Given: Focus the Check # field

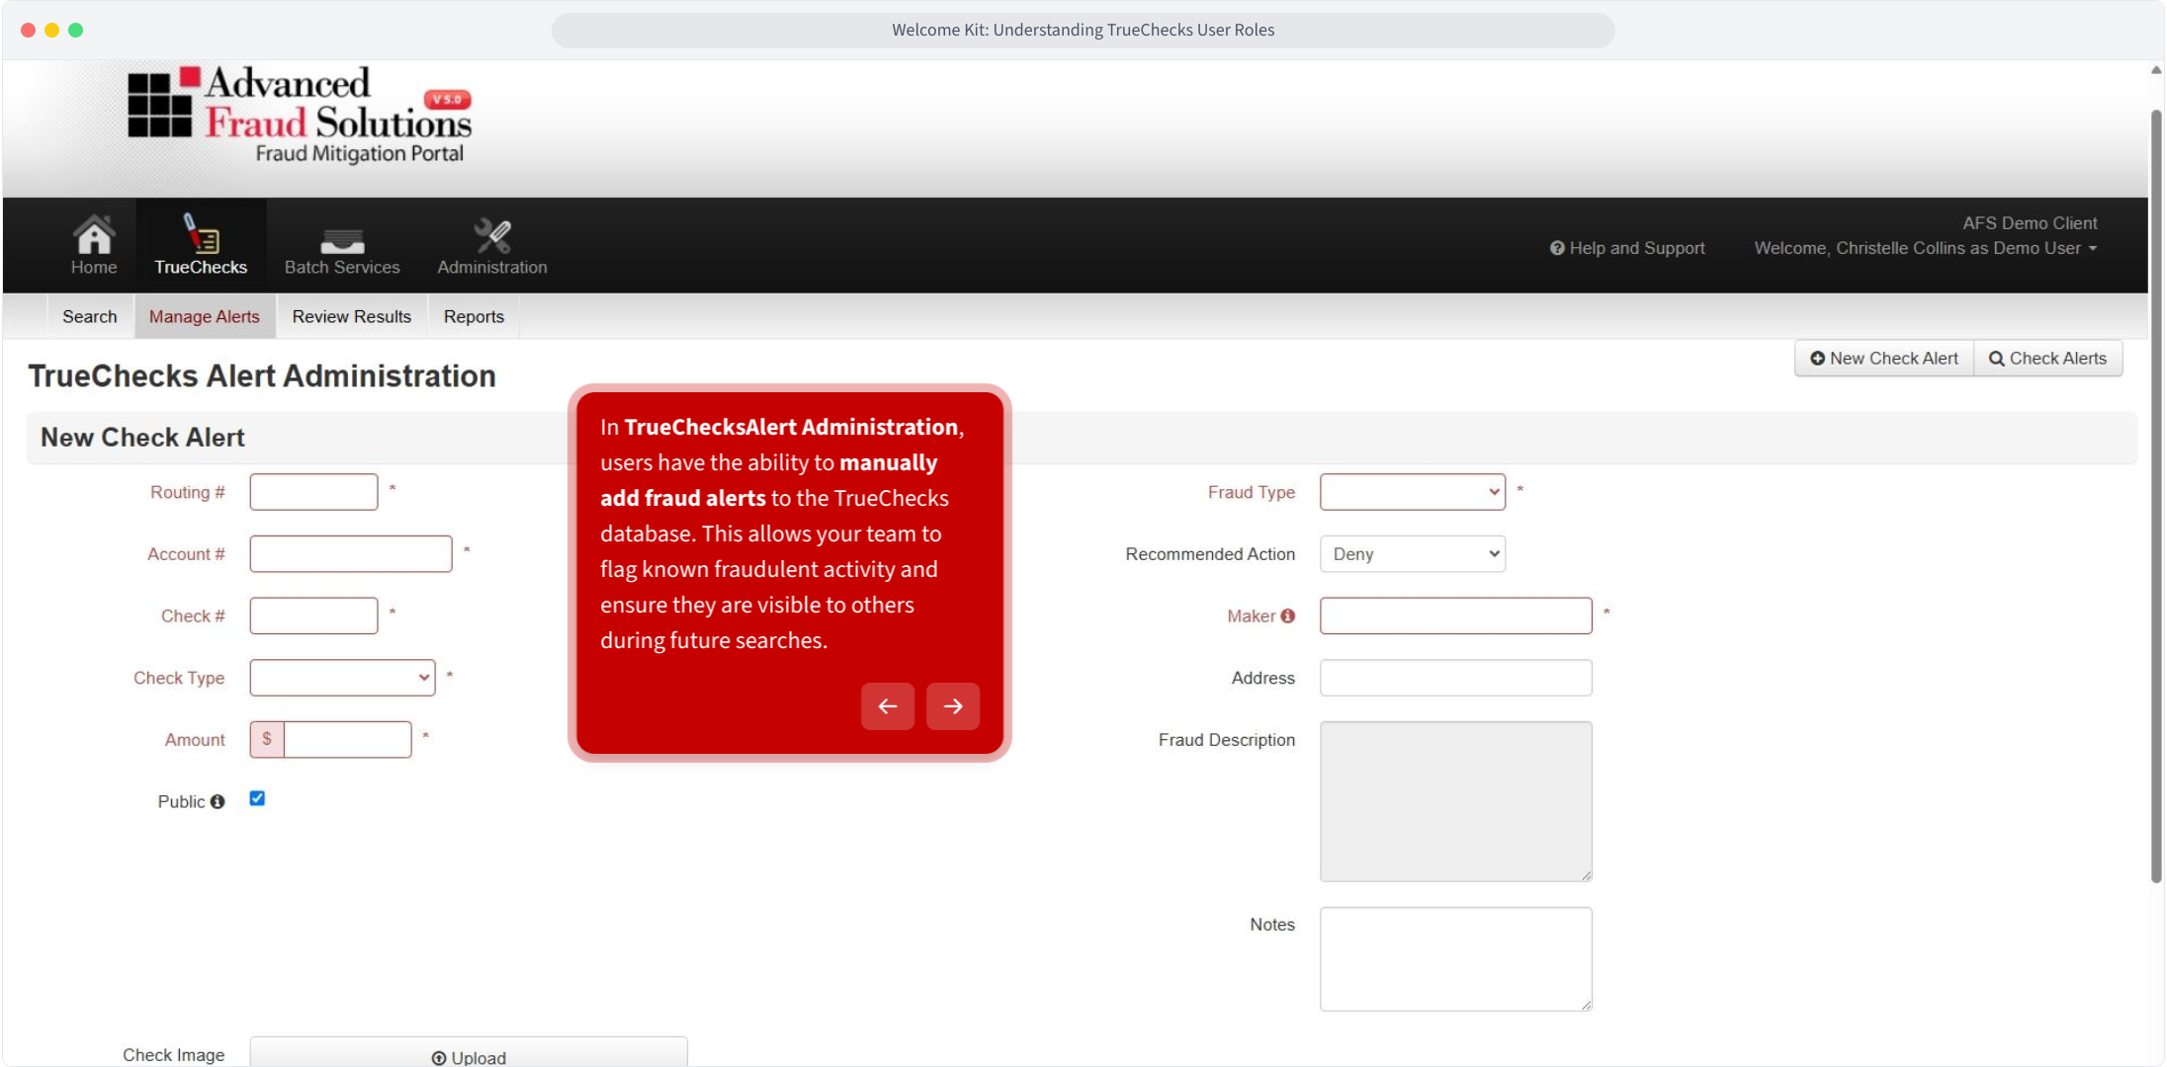Looking at the screenshot, I should point(313,616).
